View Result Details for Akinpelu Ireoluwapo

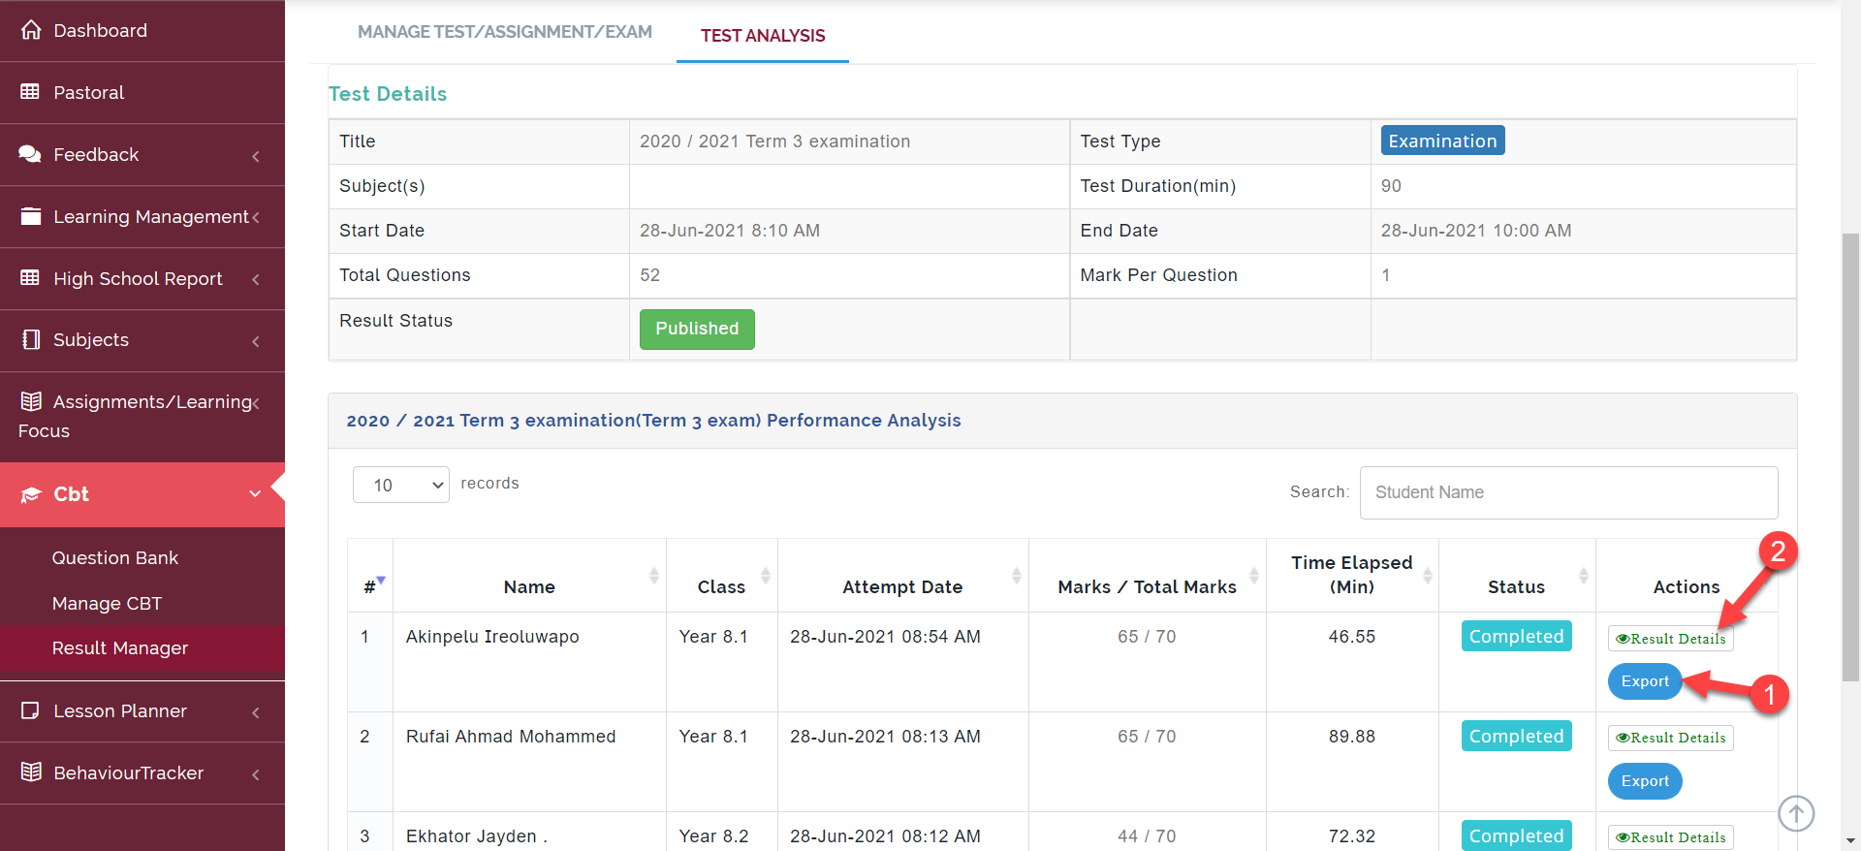(1670, 639)
